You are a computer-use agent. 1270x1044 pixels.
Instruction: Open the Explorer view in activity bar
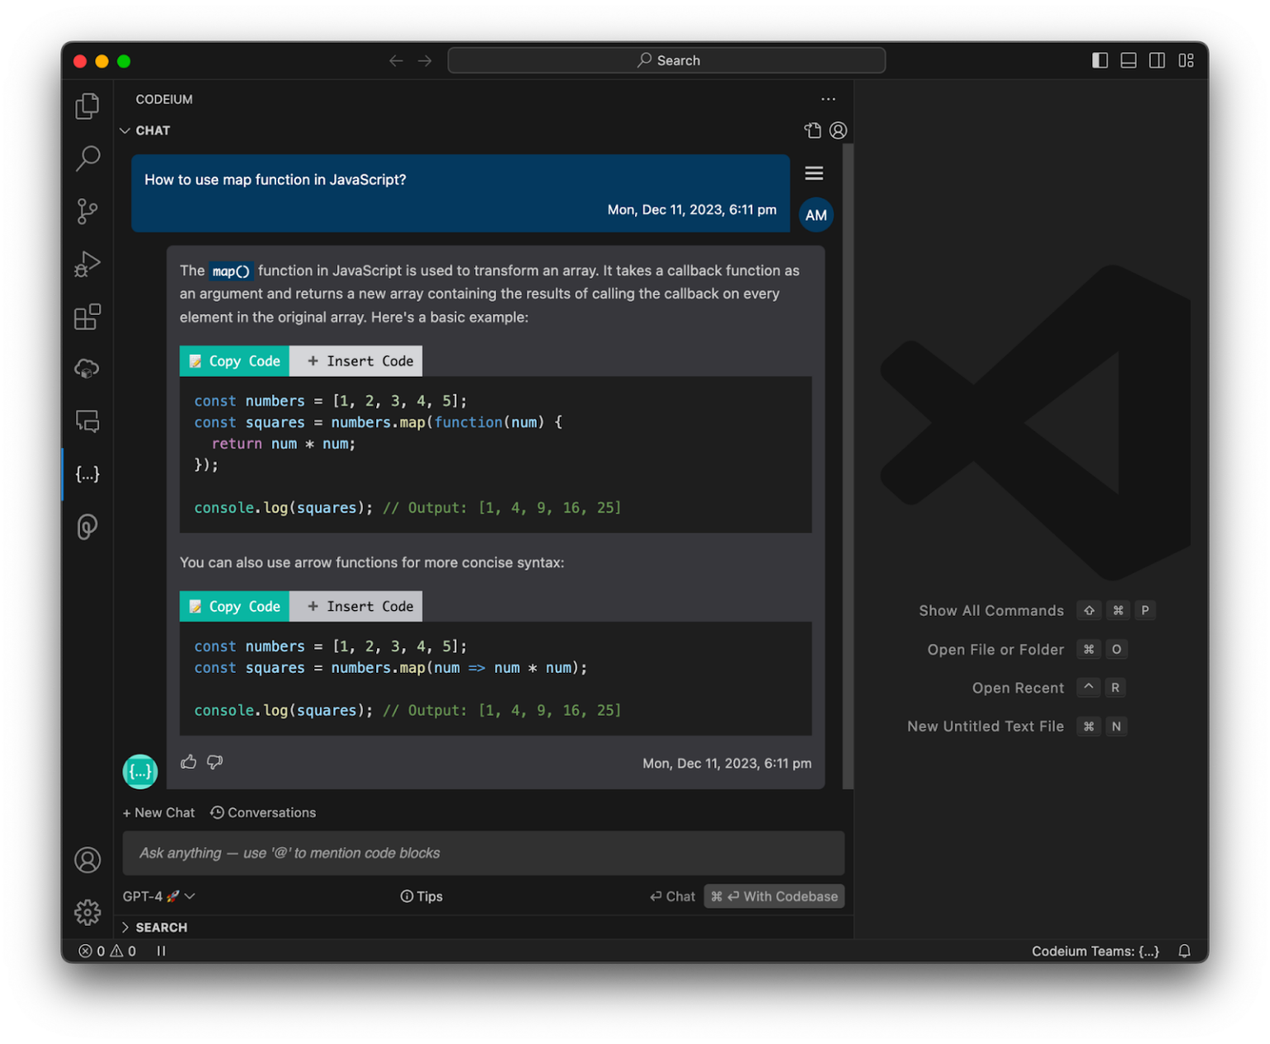point(87,106)
